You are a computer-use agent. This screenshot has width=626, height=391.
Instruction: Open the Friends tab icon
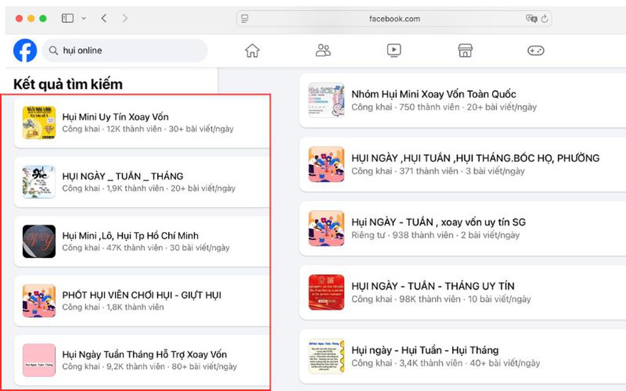tap(323, 51)
